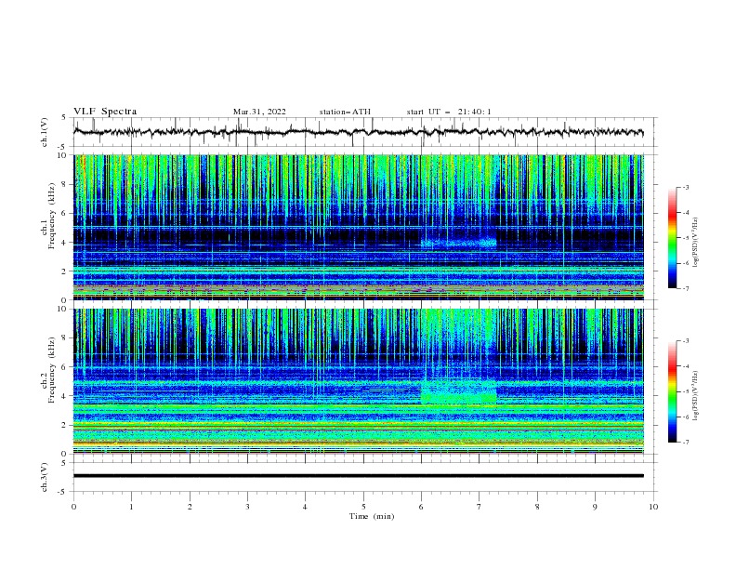Click the ch.1 spectrogram color scale bar
Viewport: 736px width, 569px height.
tap(672, 238)
